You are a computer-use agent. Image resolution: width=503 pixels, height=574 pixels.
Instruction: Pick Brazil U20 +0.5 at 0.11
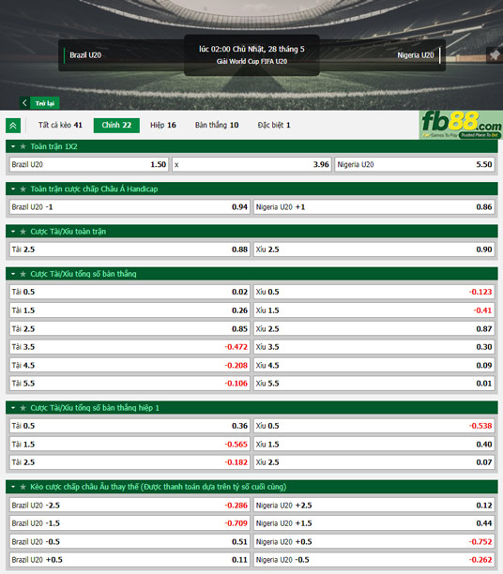point(130,560)
